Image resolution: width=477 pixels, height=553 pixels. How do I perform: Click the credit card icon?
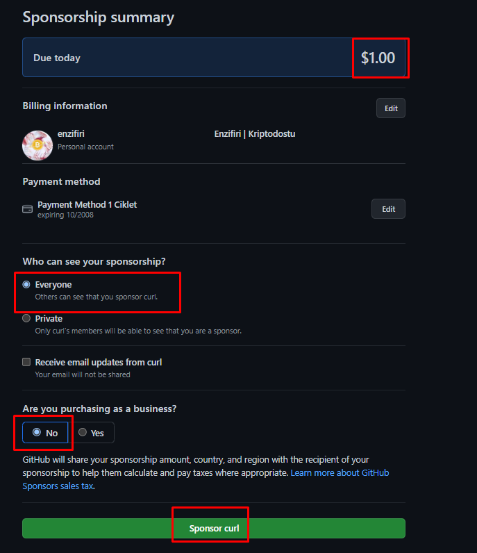pyautogui.click(x=28, y=208)
